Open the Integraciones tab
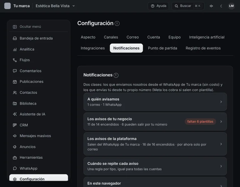The image size is (240, 187). click(93, 48)
